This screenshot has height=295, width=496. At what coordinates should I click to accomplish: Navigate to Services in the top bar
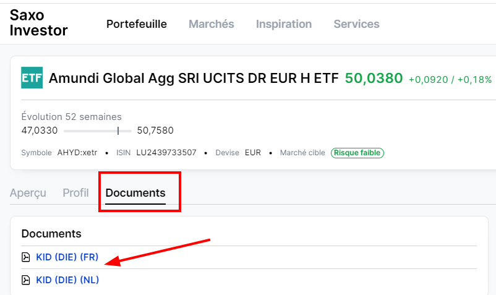click(x=356, y=24)
